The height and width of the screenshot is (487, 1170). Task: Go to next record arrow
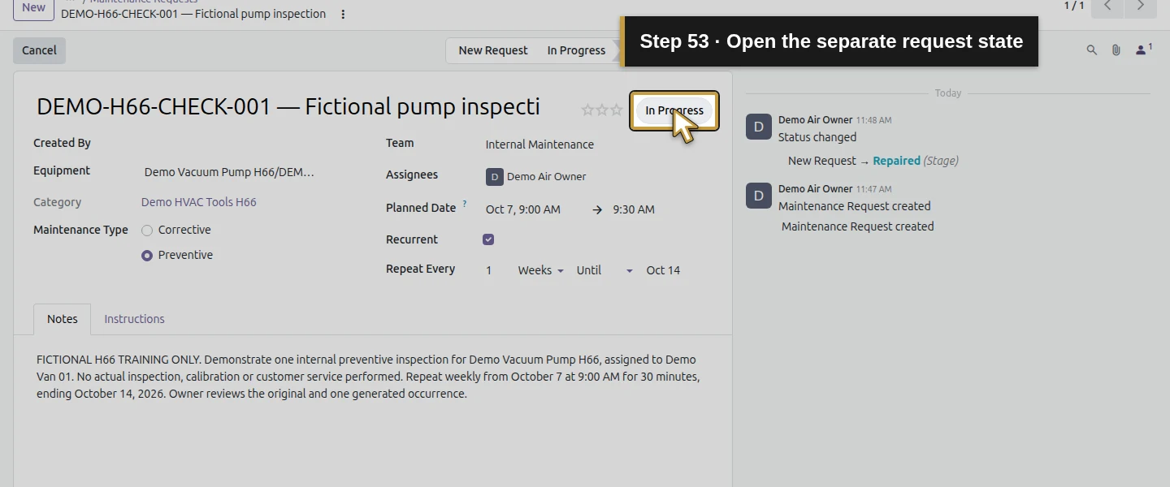(1140, 6)
